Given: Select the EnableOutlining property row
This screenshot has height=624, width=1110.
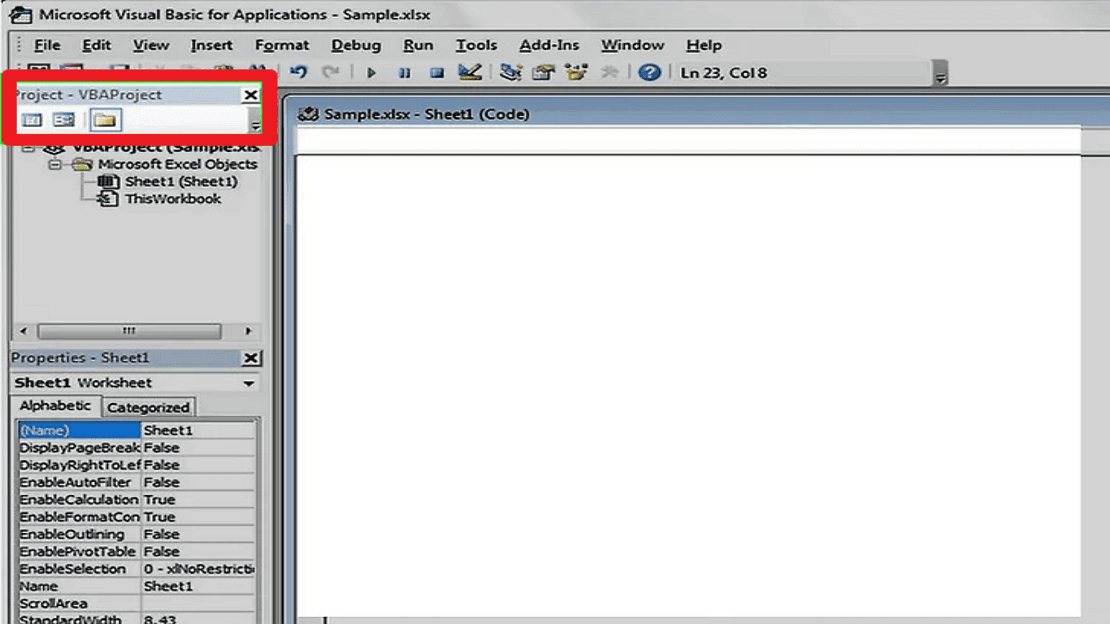Looking at the screenshot, I should (137, 535).
